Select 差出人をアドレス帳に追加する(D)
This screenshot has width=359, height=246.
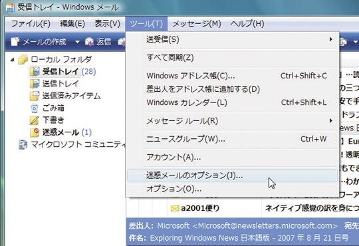point(233,89)
